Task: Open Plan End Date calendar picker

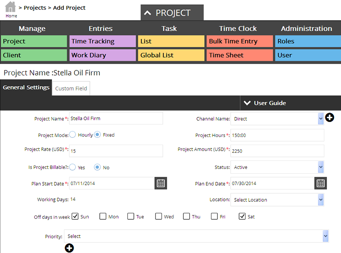Action: 321,183
